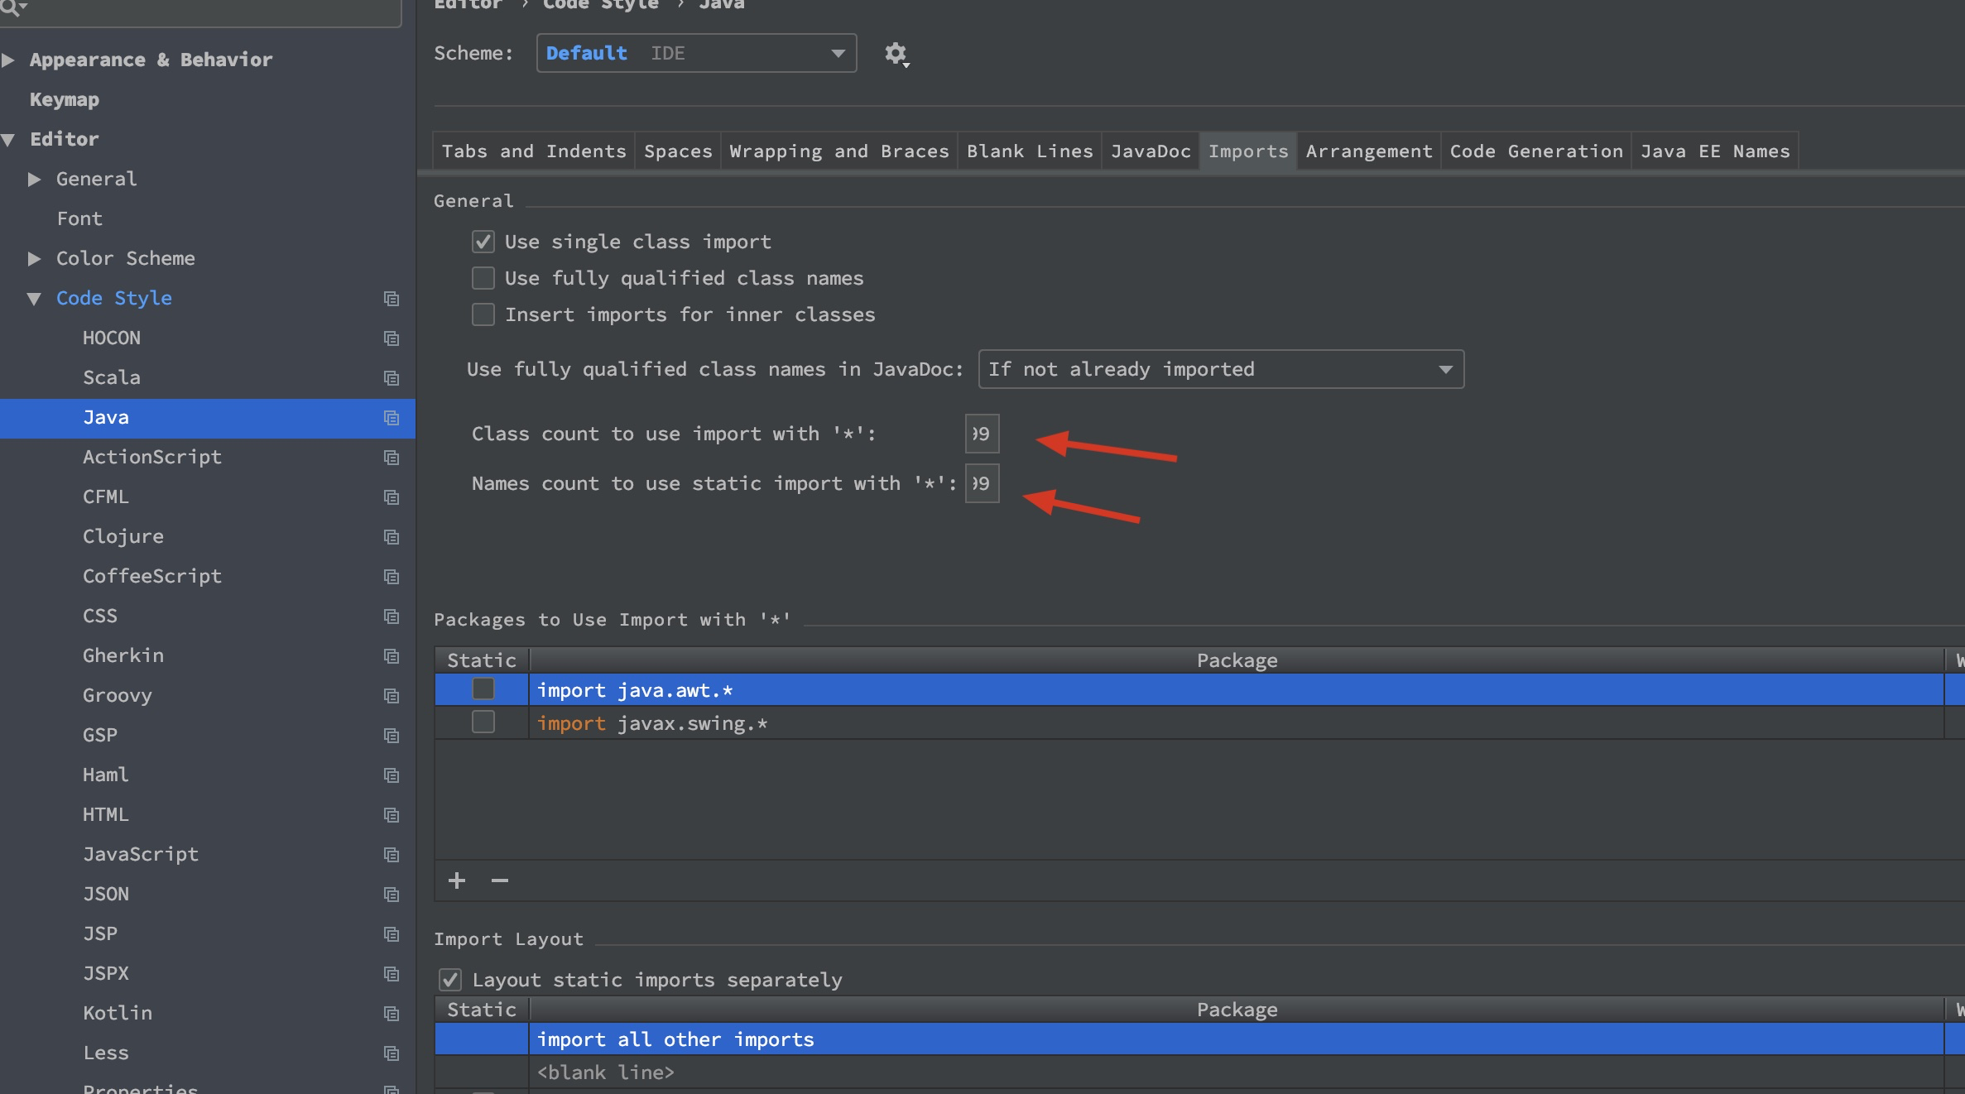The width and height of the screenshot is (1965, 1094).
Task: Select Keymap in settings sidebar
Action: pyautogui.click(x=65, y=99)
